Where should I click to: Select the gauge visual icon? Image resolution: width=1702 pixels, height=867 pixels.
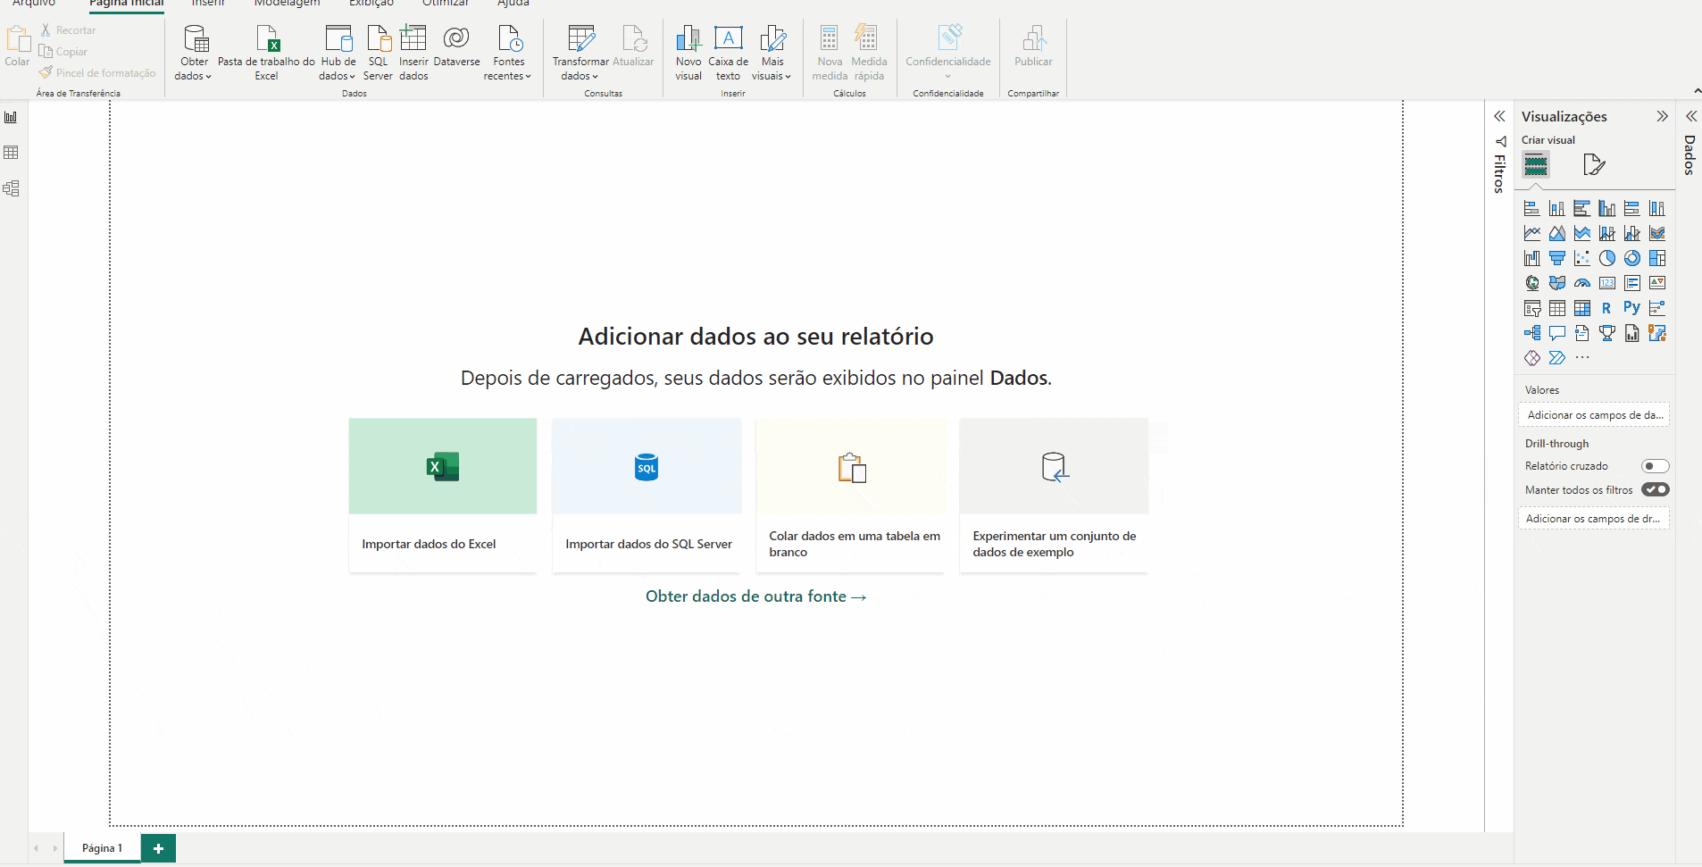(x=1581, y=283)
